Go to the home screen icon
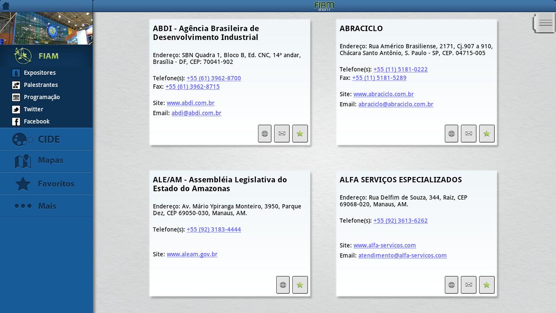Image resolution: width=556 pixels, height=313 pixels. coord(6,6)
